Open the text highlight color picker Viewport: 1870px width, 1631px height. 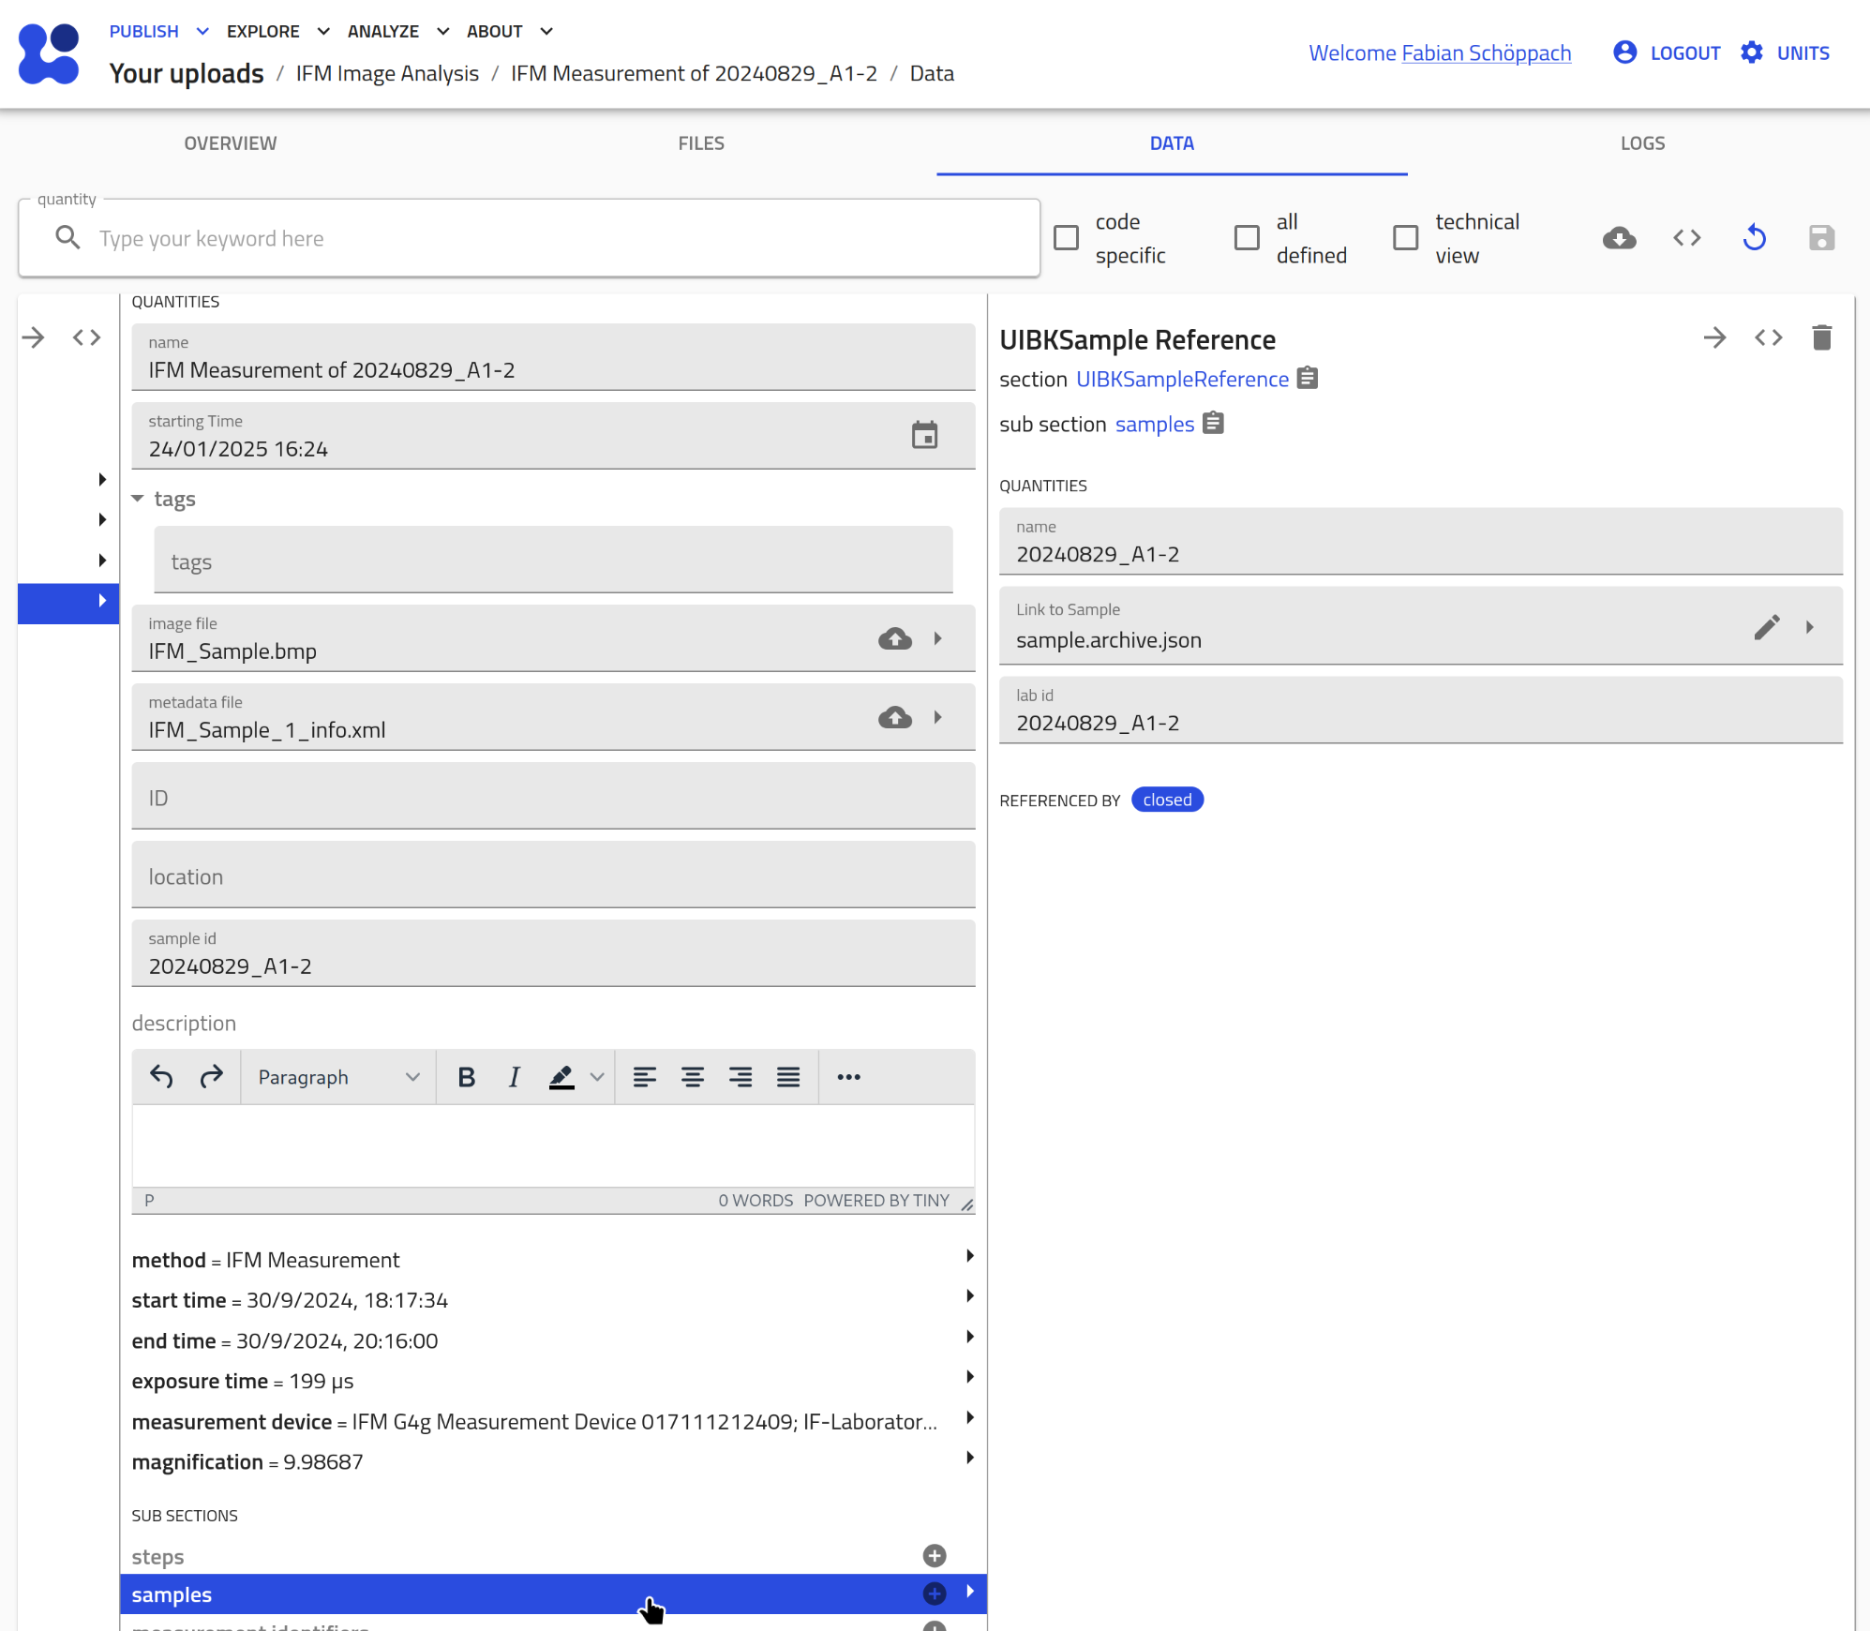[x=597, y=1077]
